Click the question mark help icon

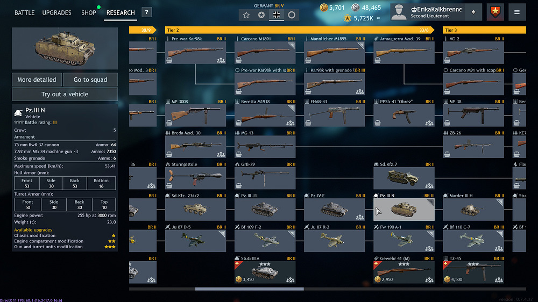click(146, 12)
